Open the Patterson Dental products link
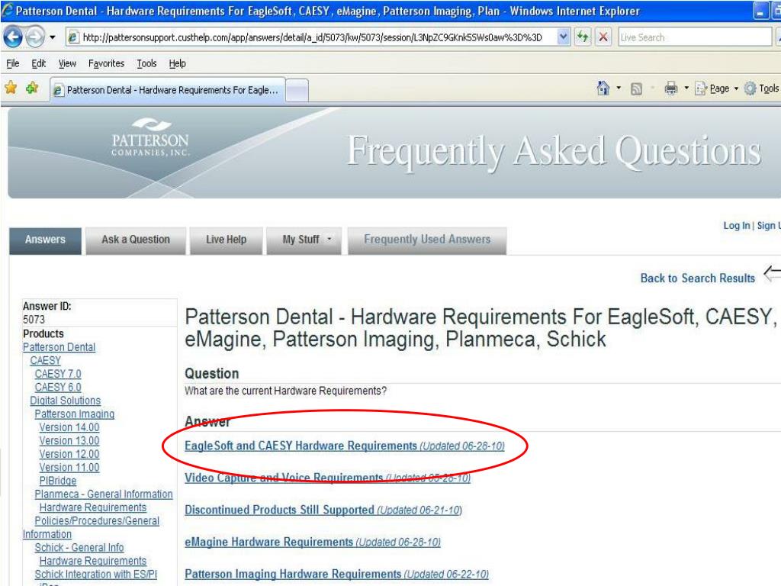 coord(59,347)
